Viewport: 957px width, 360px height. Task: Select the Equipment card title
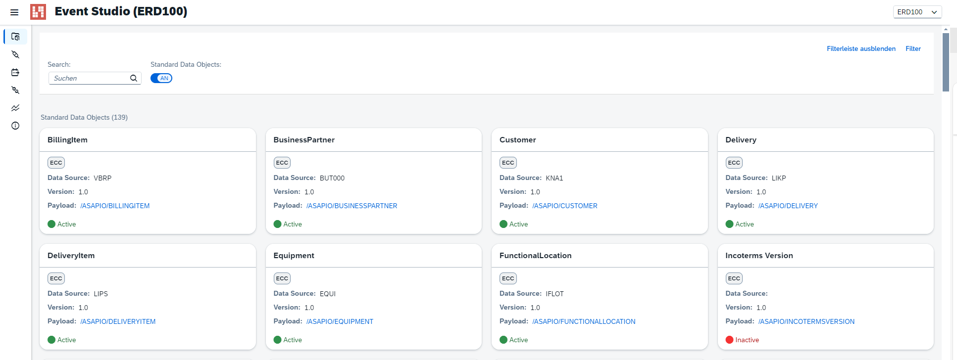pyautogui.click(x=294, y=256)
